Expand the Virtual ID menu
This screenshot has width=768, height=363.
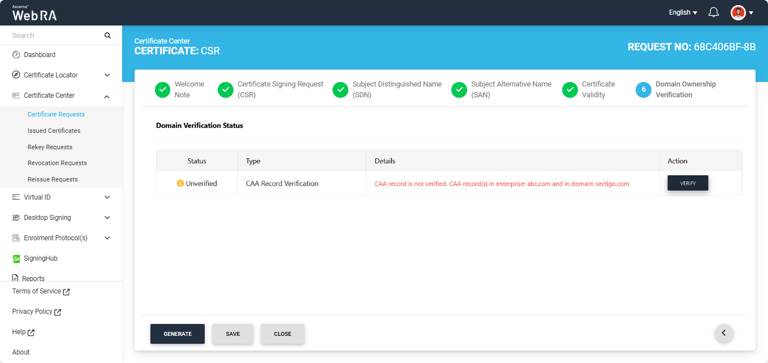(107, 197)
